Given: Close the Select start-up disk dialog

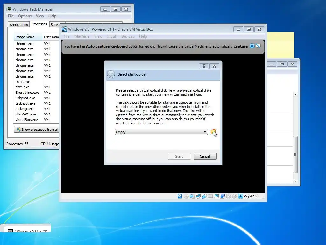Looking at the screenshot, I should pos(214,66).
